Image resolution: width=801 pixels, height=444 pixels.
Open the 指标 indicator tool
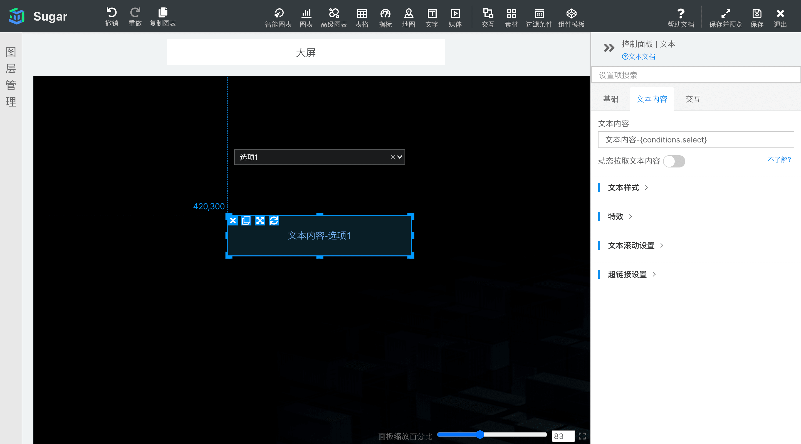tap(385, 18)
